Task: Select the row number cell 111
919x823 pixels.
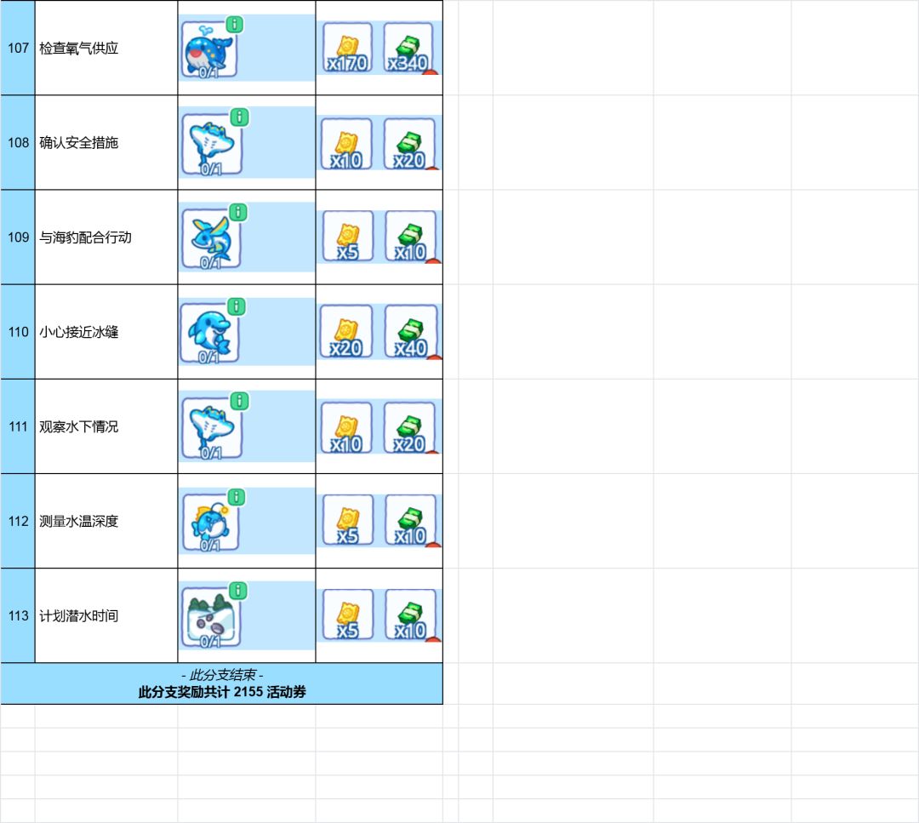Action: [x=18, y=426]
